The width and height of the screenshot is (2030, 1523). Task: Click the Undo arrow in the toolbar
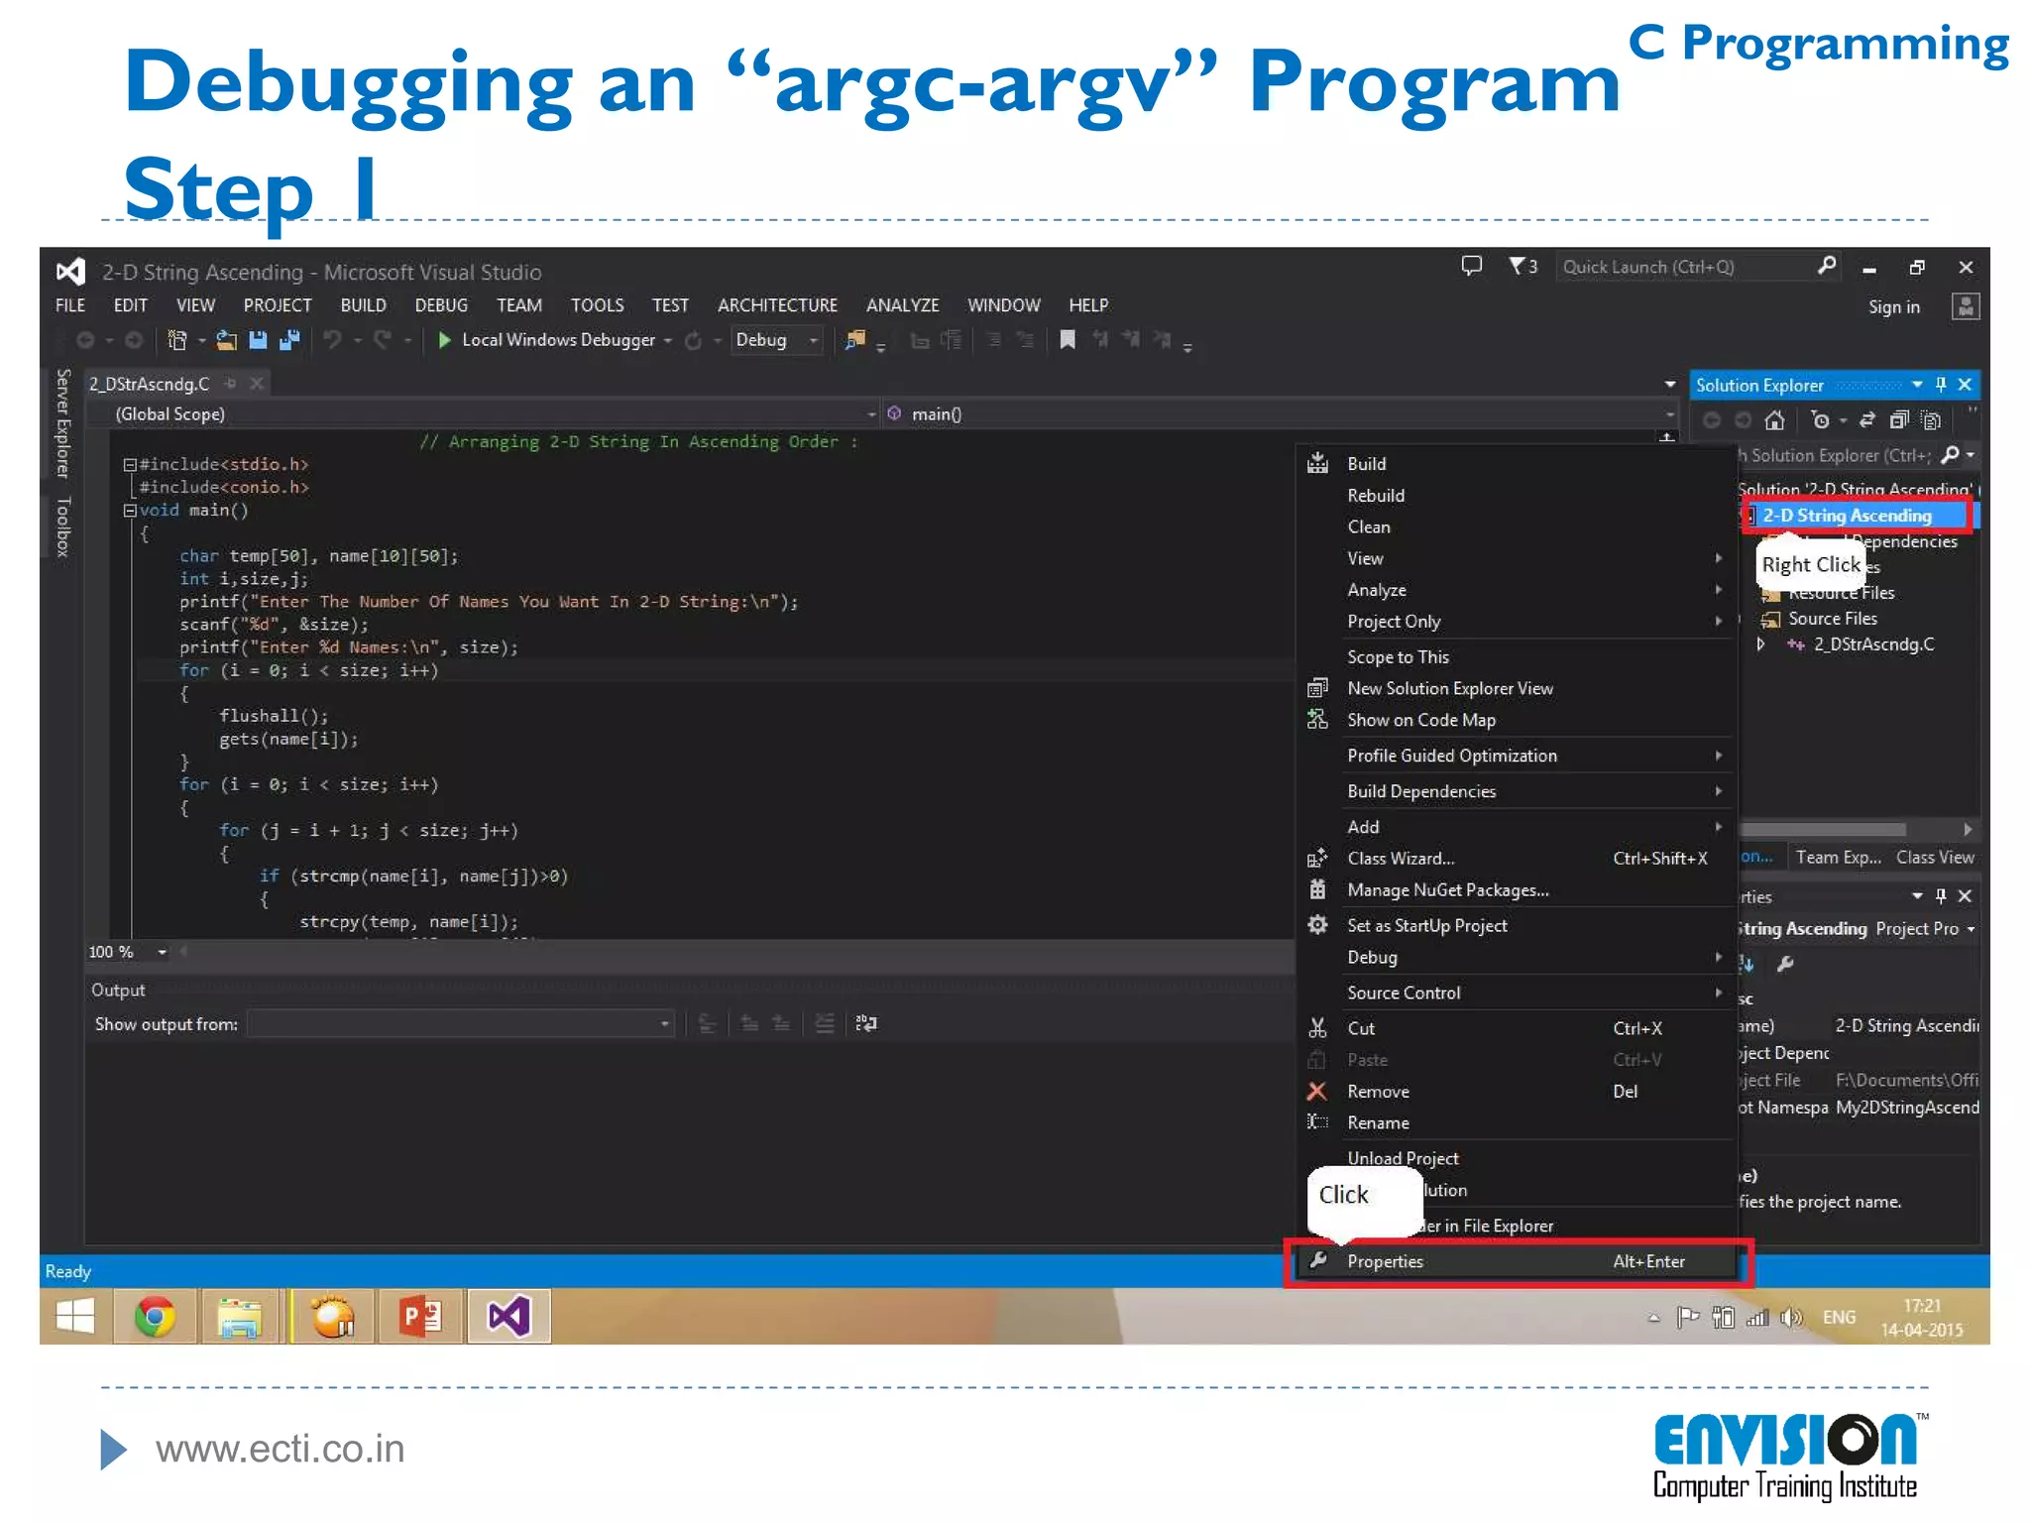[x=333, y=340]
